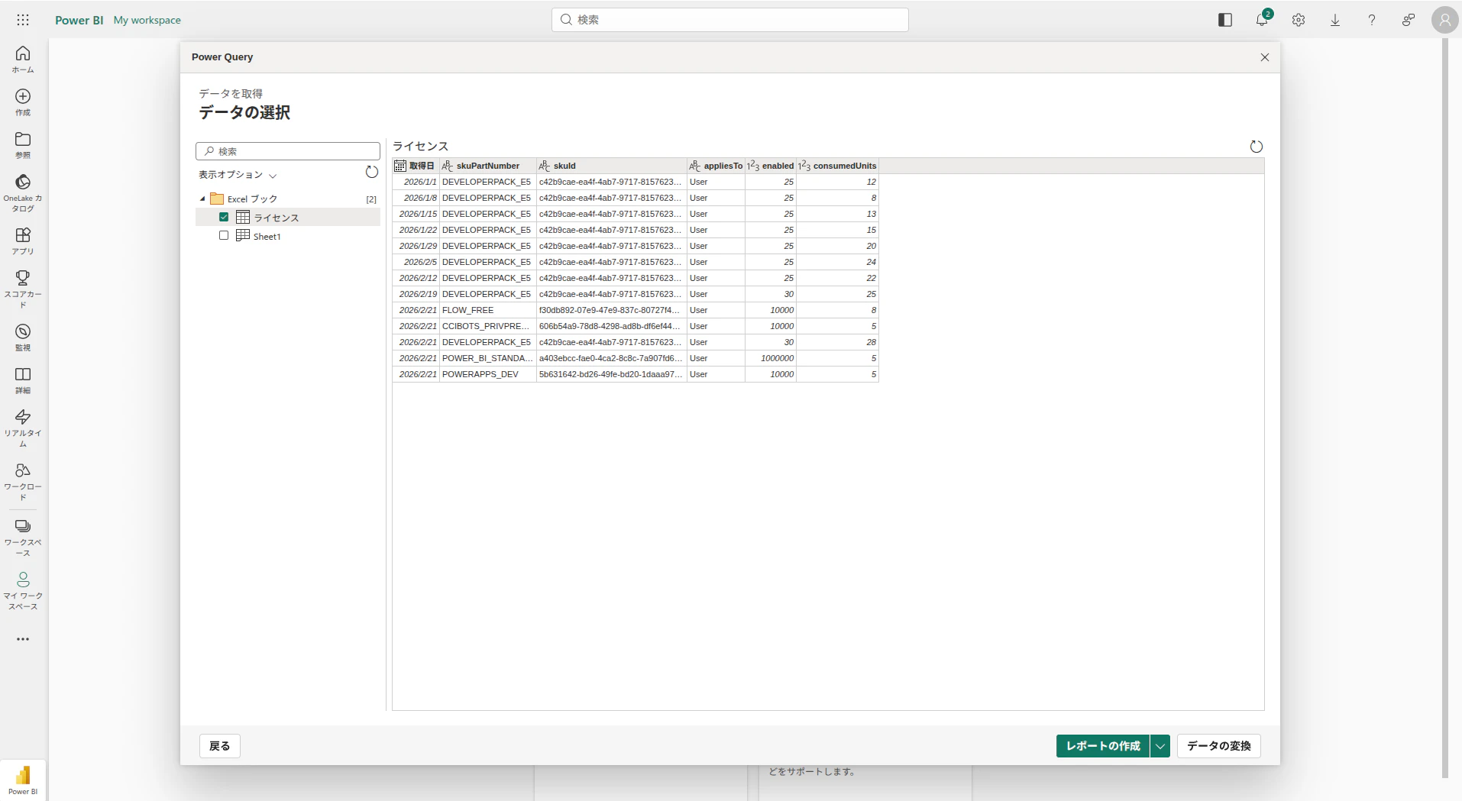
Task: Close the Power Query dialog
Action: click(1265, 57)
